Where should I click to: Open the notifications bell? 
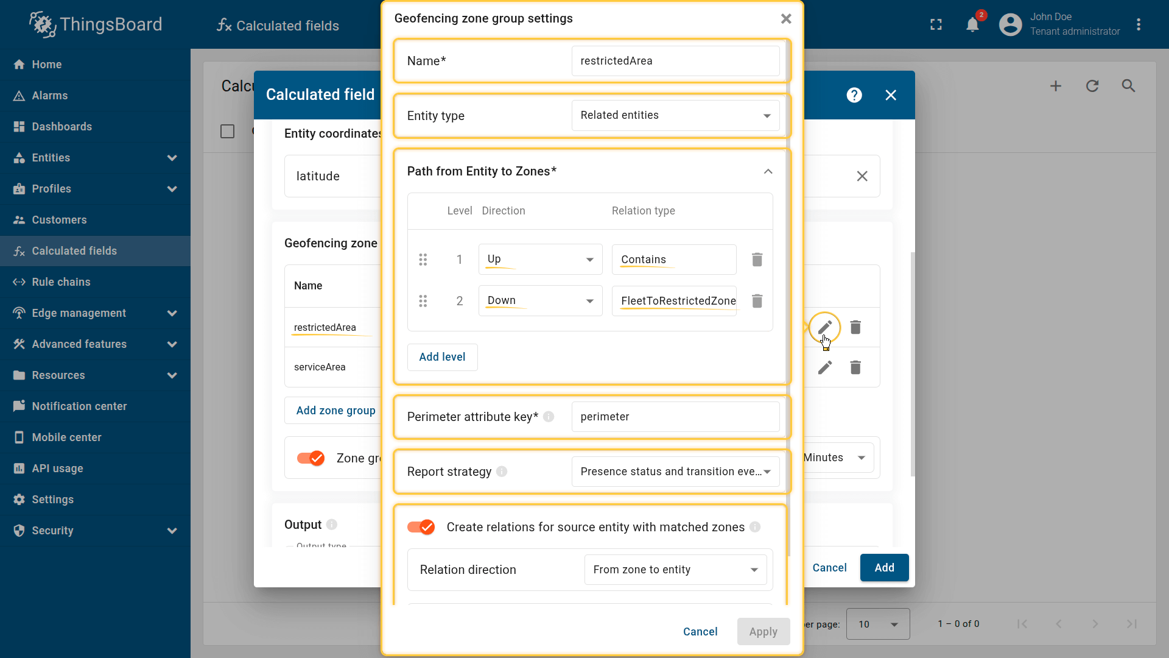(x=972, y=25)
